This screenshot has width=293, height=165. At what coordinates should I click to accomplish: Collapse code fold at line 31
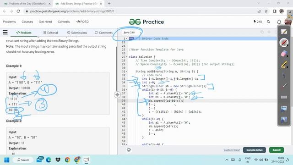[x=126, y=71]
